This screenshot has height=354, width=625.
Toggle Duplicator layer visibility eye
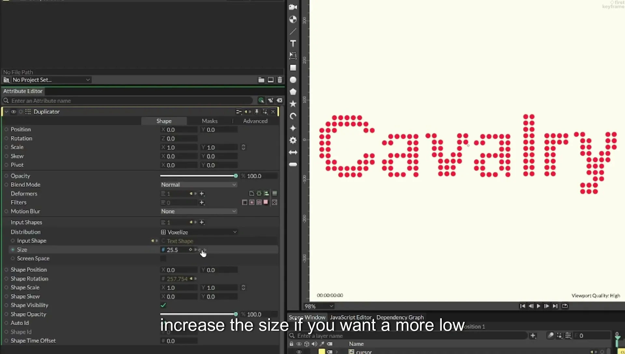tap(13, 112)
